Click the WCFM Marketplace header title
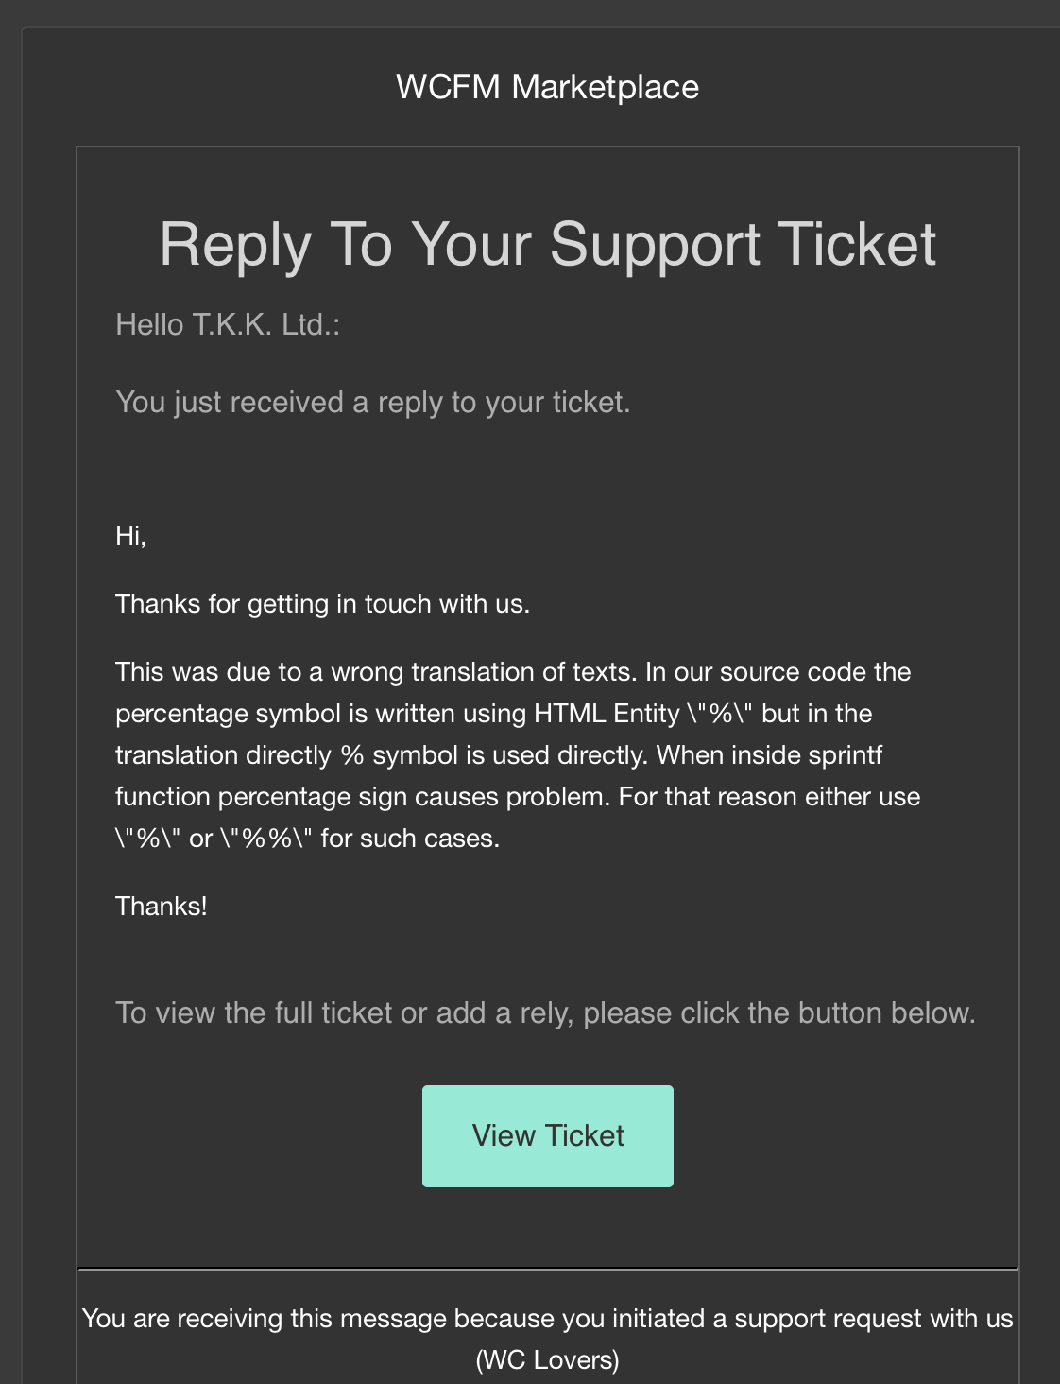The image size is (1060, 1384). coord(547,87)
